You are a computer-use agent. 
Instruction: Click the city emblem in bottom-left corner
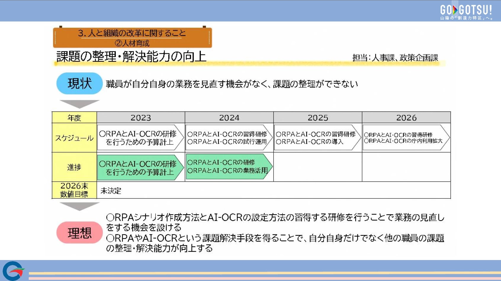[13, 271]
